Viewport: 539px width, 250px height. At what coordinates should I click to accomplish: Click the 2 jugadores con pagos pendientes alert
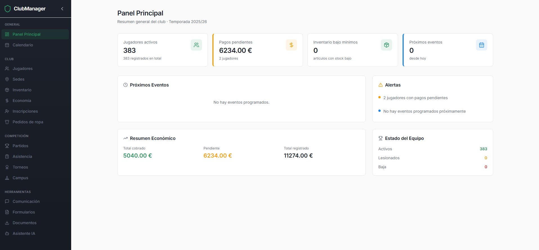point(415,98)
